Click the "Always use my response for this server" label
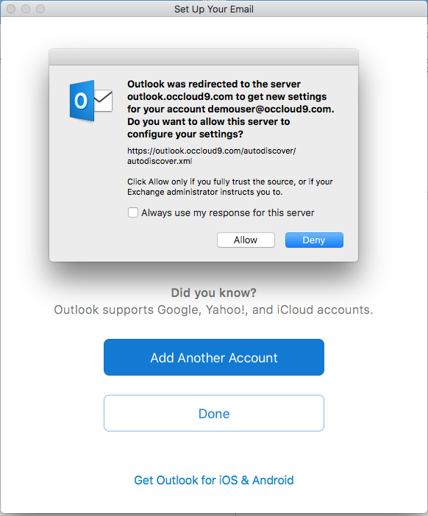The image size is (428, 516). pyautogui.click(x=228, y=213)
